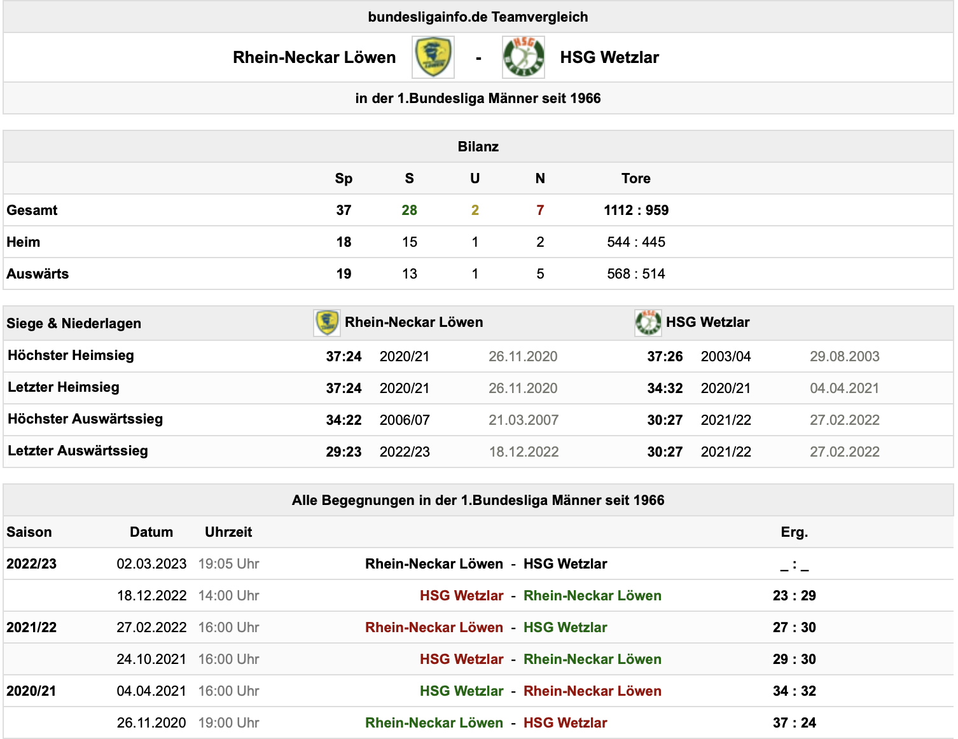Click small Löwen logo in Siege & Niederlagen header
Viewport: 958px width, 739px height.
[327, 323]
